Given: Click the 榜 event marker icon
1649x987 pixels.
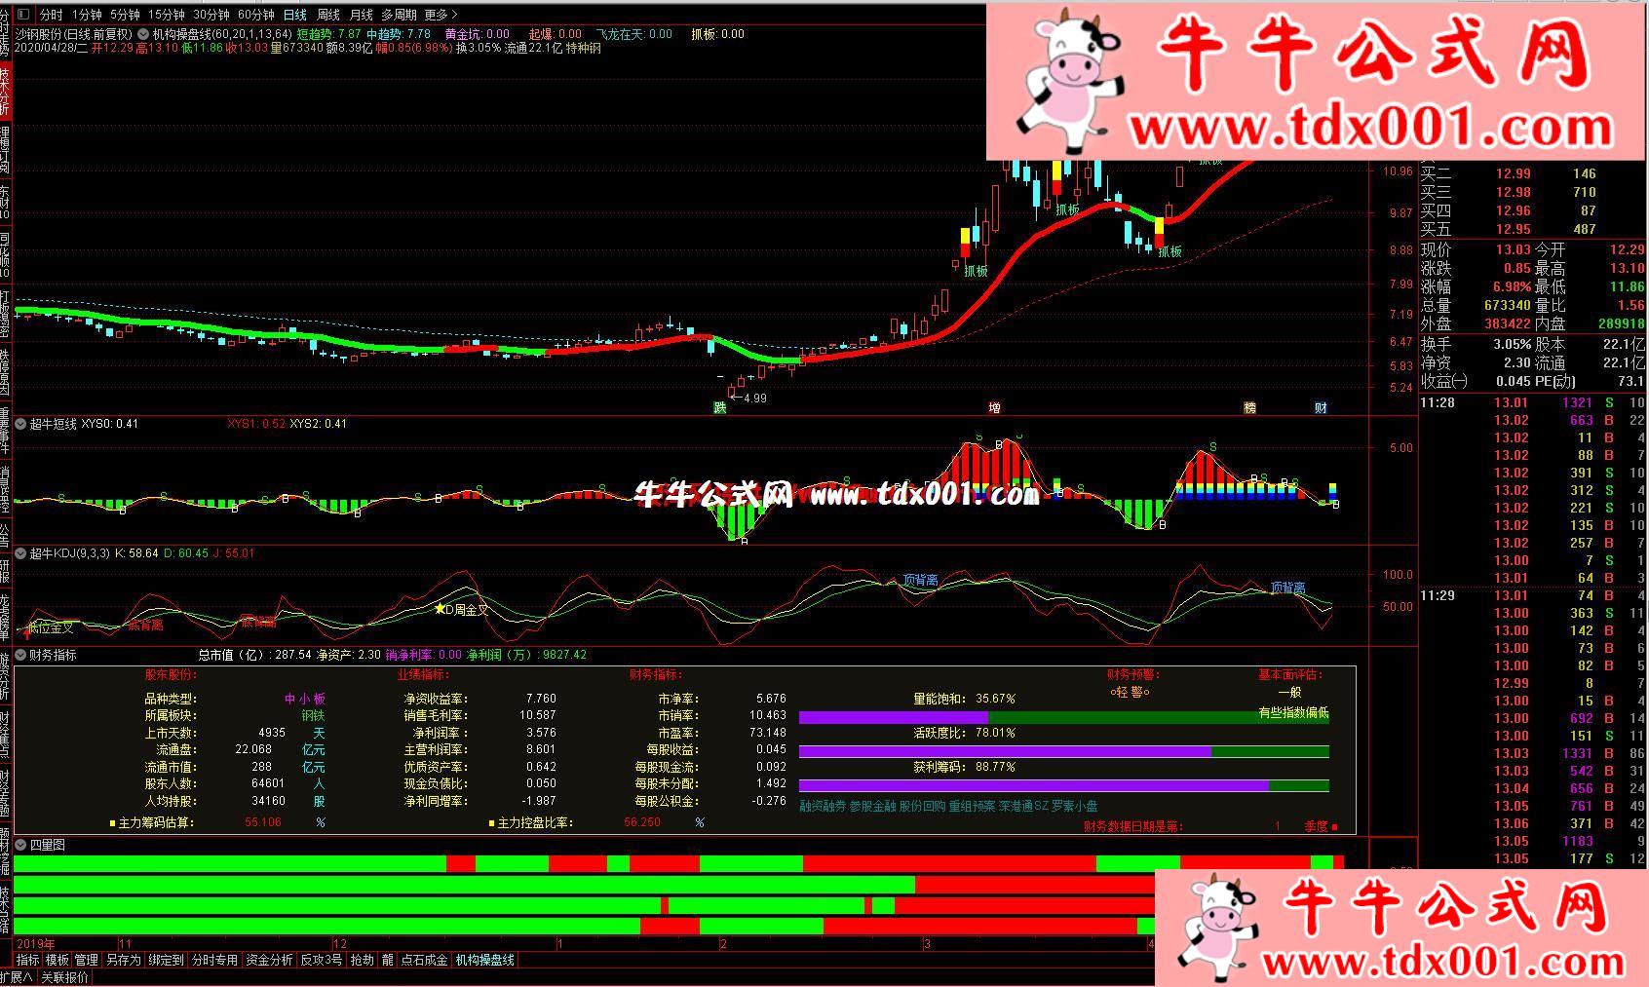Looking at the screenshot, I should click(1249, 407).
